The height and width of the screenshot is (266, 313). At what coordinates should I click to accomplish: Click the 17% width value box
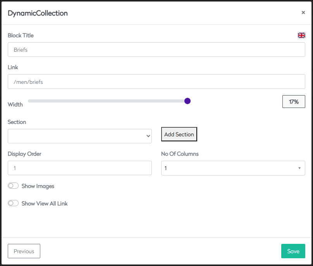(x=294, y=102)
